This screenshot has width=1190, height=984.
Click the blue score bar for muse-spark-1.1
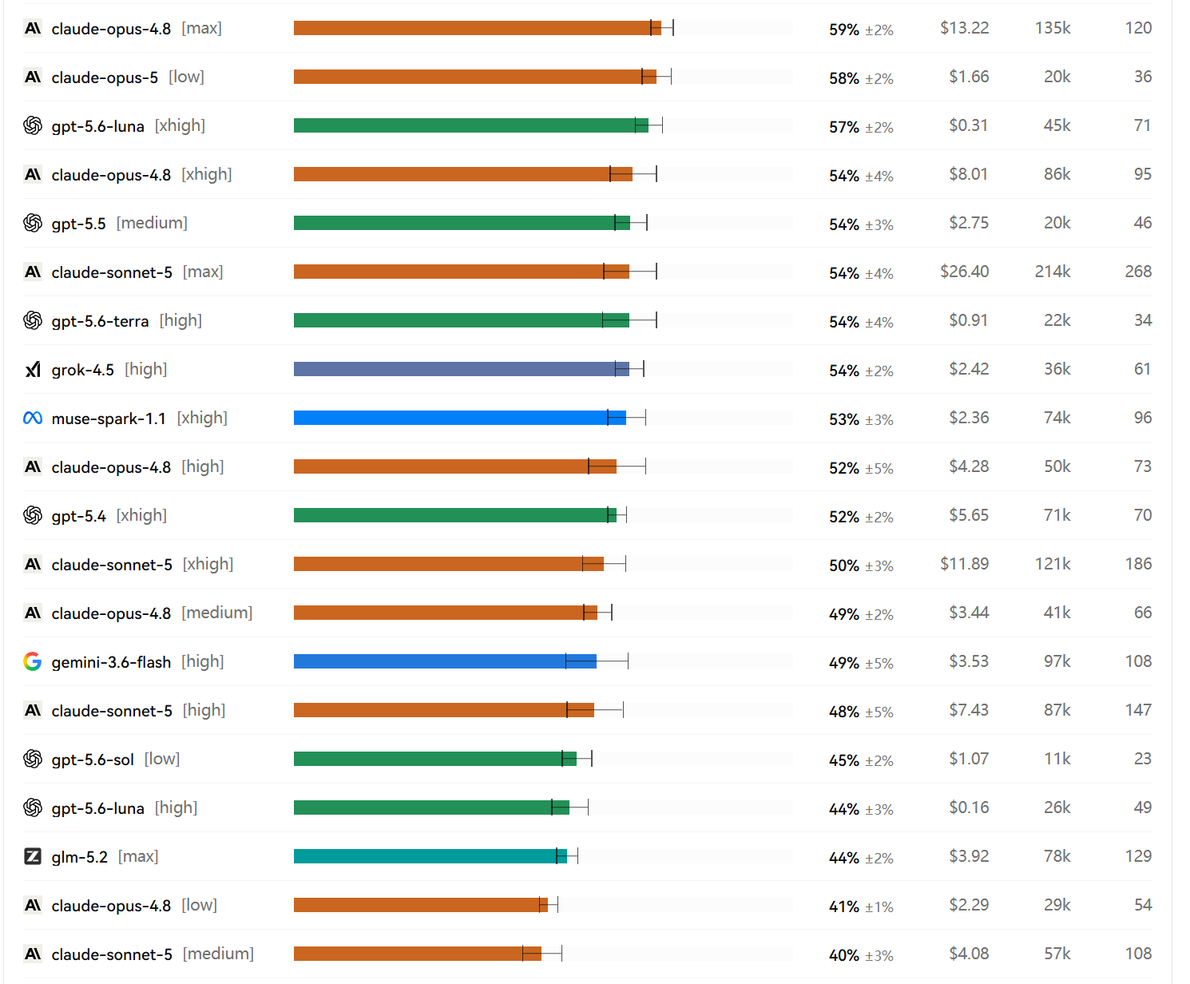pos(460,418)
